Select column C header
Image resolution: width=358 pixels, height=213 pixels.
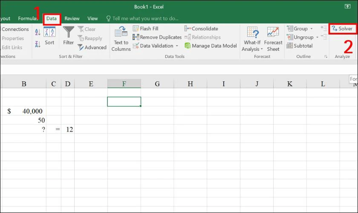click(54, 84)
